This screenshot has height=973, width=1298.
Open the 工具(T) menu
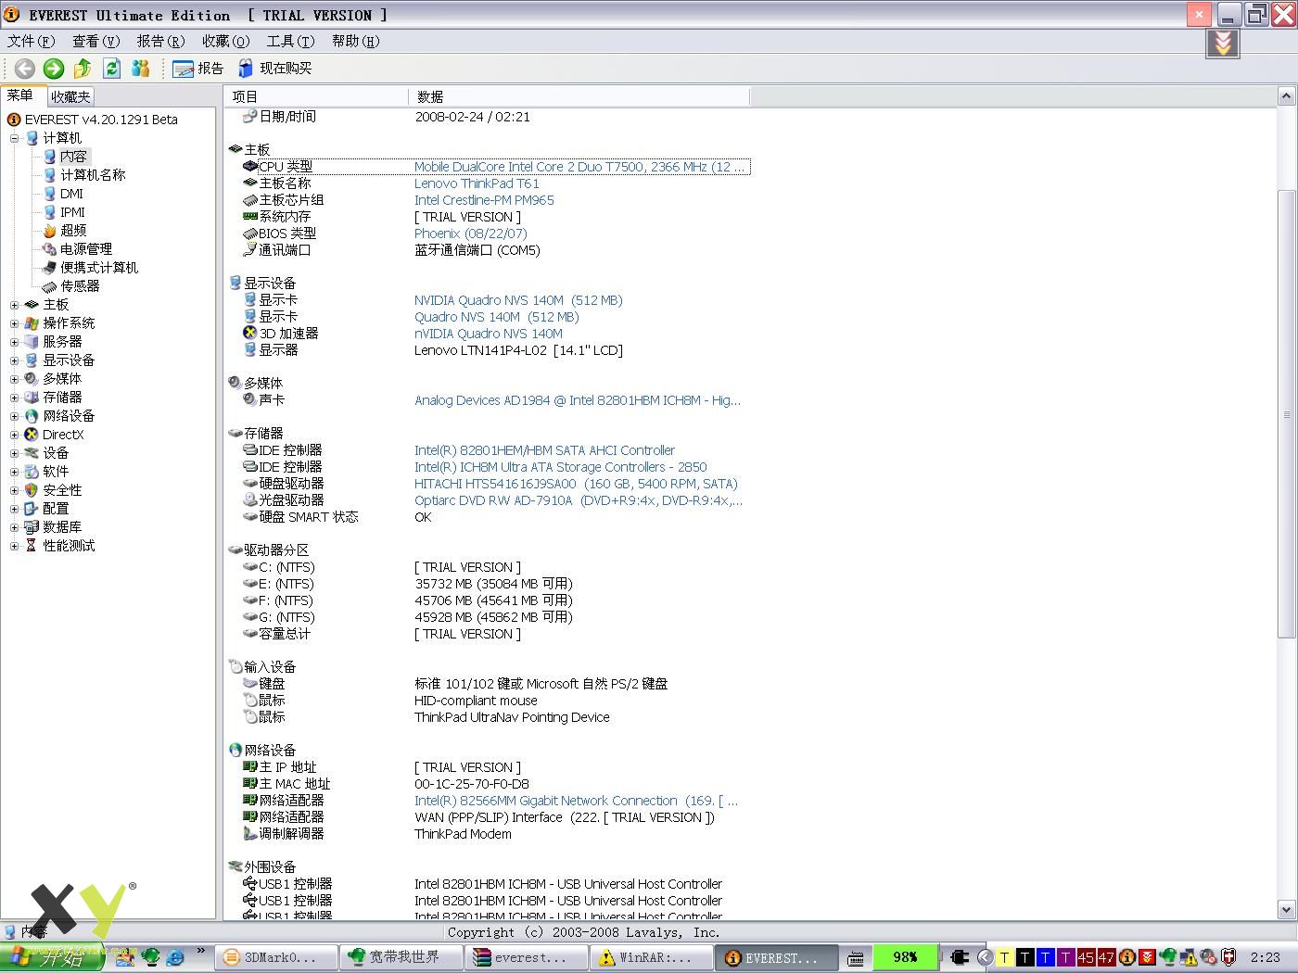pyautogui.click(x=290, y=41)
